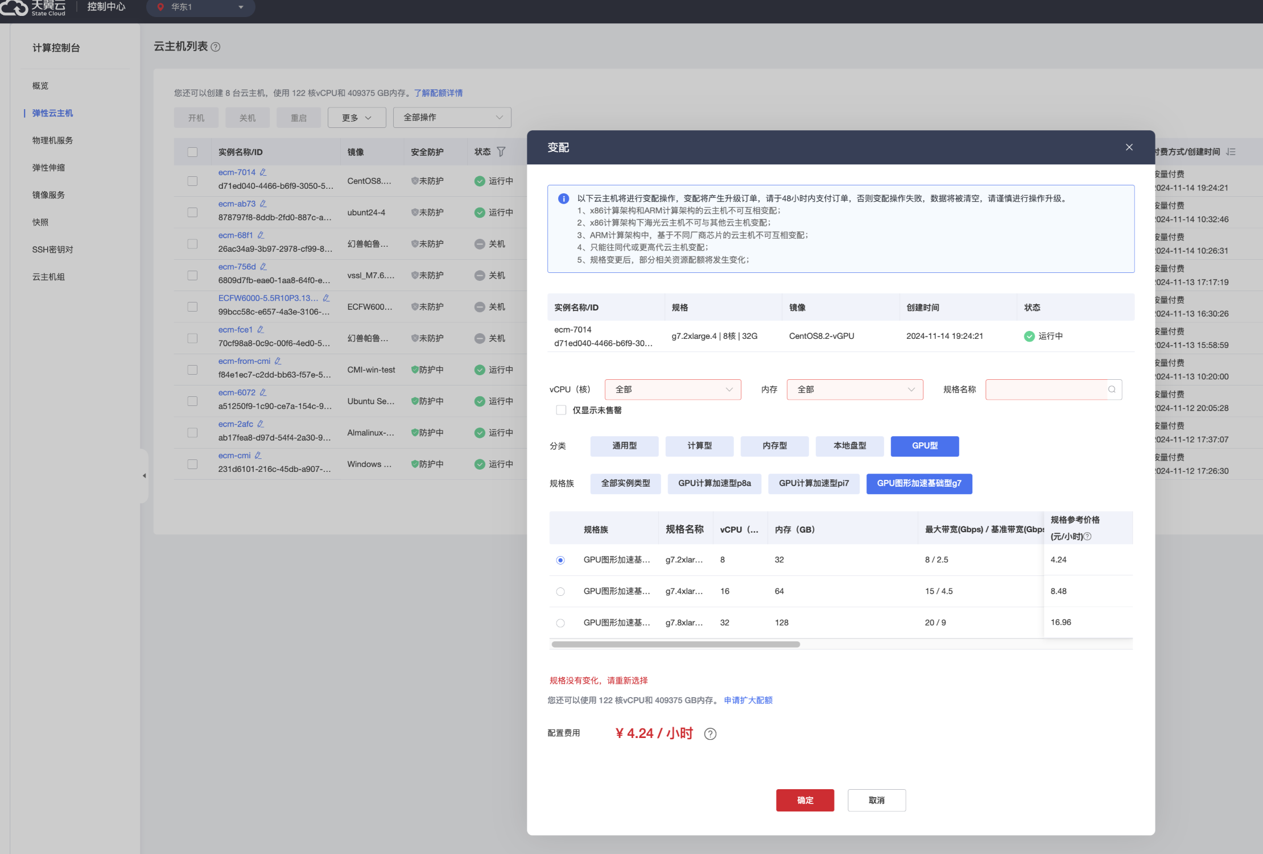Click search magnifier in 规格名称 field

[x=1112, y=389]
